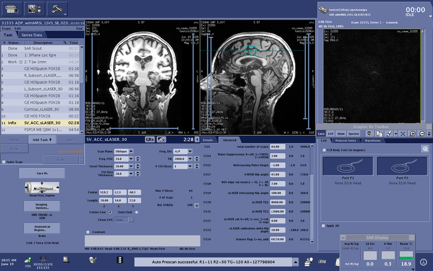Open the Exam menu
Viewport: 433px width, 271px height.
click(x=6, y=29)
